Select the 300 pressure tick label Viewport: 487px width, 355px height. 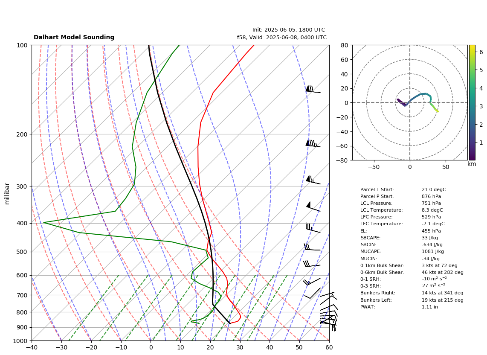pos(22,186)
